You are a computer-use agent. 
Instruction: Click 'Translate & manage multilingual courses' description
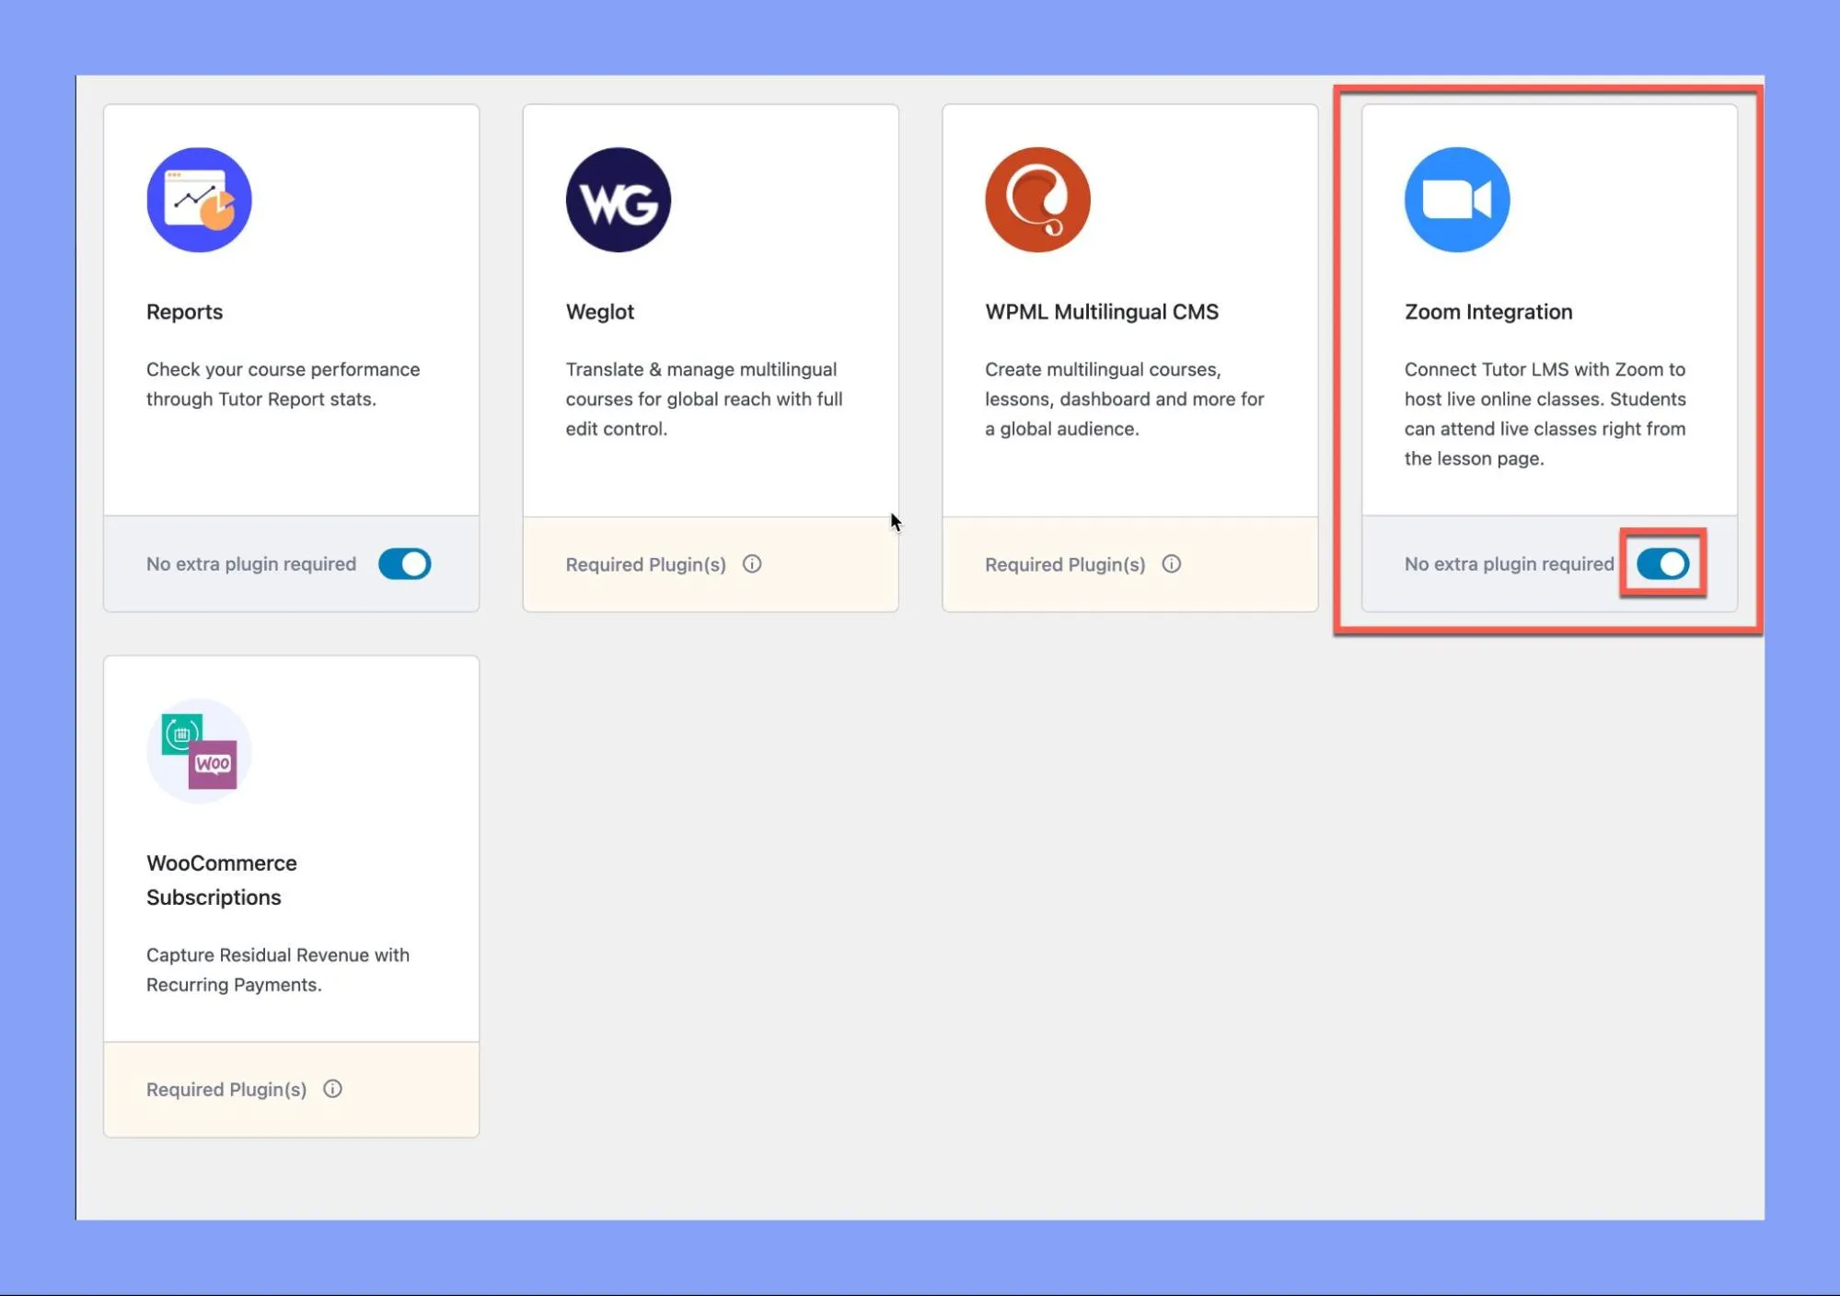point(704,399)
